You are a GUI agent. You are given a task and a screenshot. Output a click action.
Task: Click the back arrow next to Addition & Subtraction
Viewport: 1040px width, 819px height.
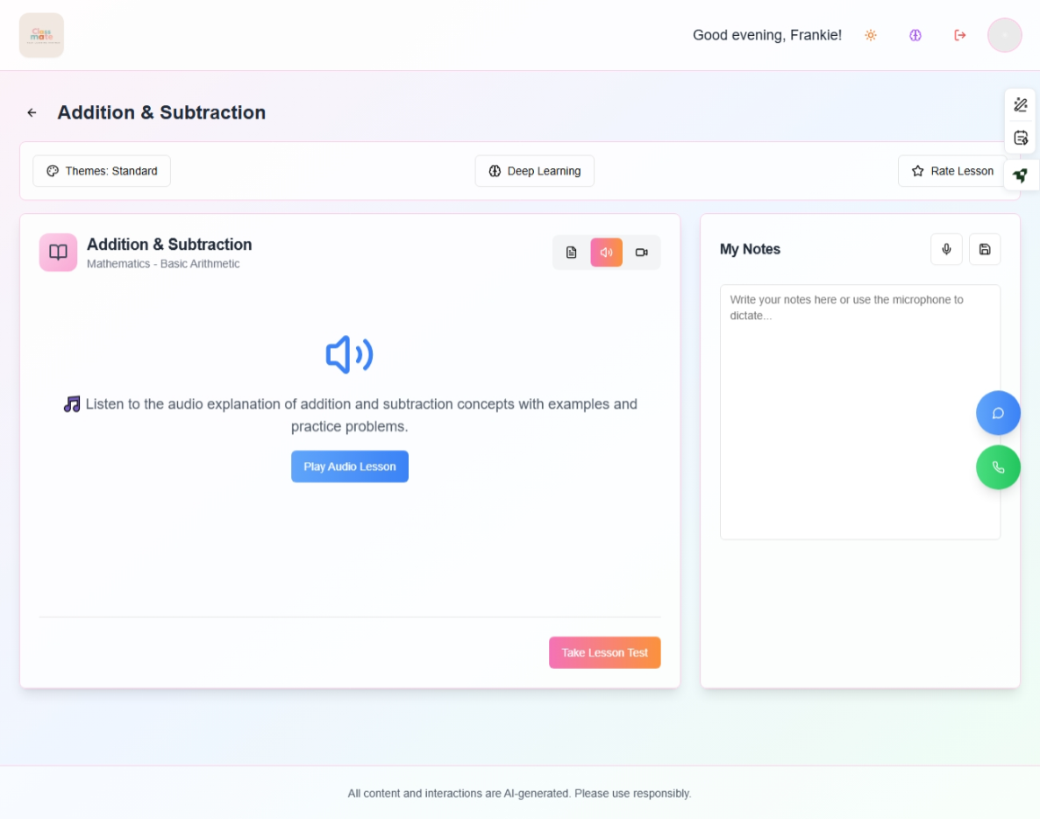pos(32,112)
